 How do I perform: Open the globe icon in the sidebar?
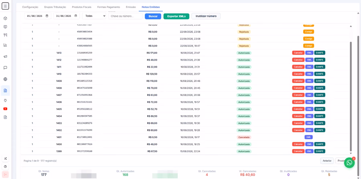tap(5, 79)
